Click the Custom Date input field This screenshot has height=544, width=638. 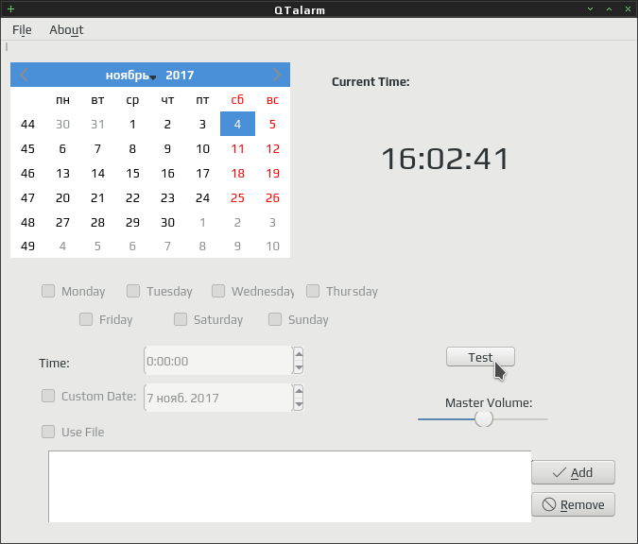[218, 398]
